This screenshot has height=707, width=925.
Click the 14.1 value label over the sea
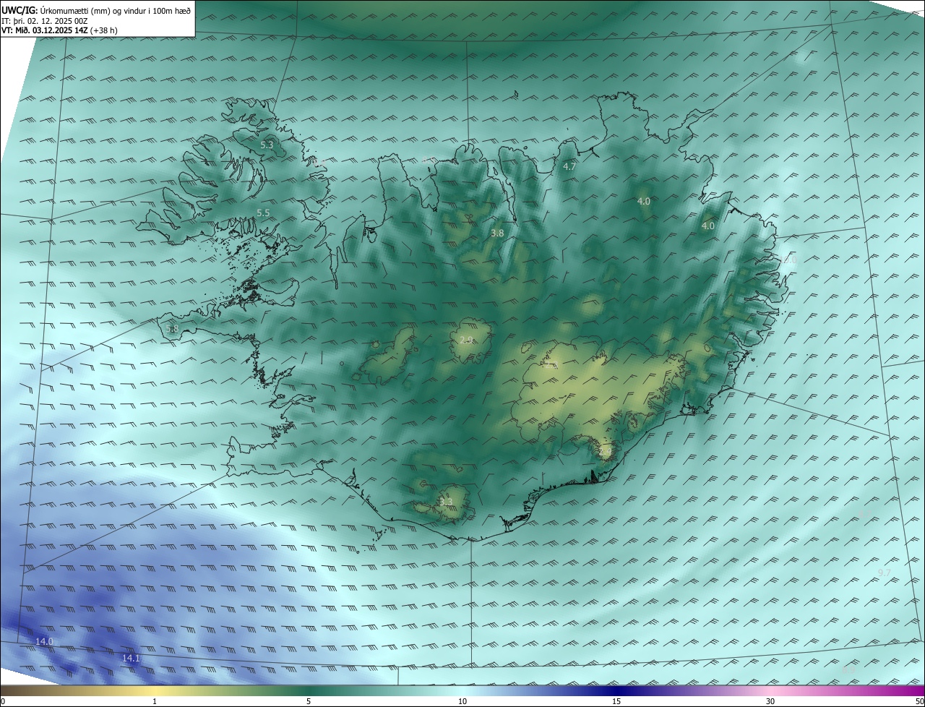click(x=131, y=658)
